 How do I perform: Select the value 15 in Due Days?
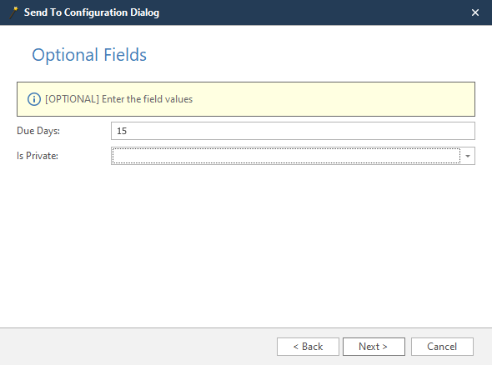(x=122, y=131)
